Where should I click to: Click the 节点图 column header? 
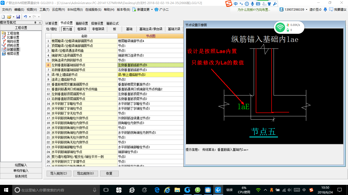pyautogui.click(x=150, y=36)
